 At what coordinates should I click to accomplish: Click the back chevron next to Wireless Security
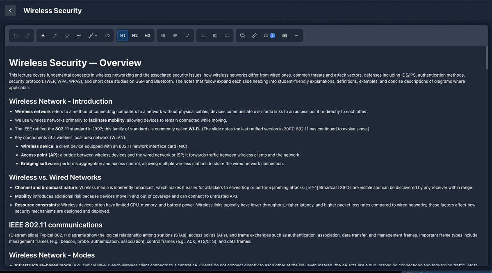(x=10, y=10)
